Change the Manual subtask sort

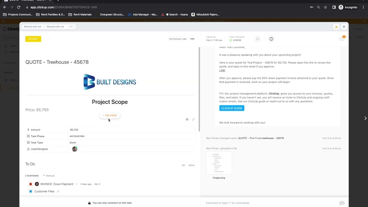point(49,176)
